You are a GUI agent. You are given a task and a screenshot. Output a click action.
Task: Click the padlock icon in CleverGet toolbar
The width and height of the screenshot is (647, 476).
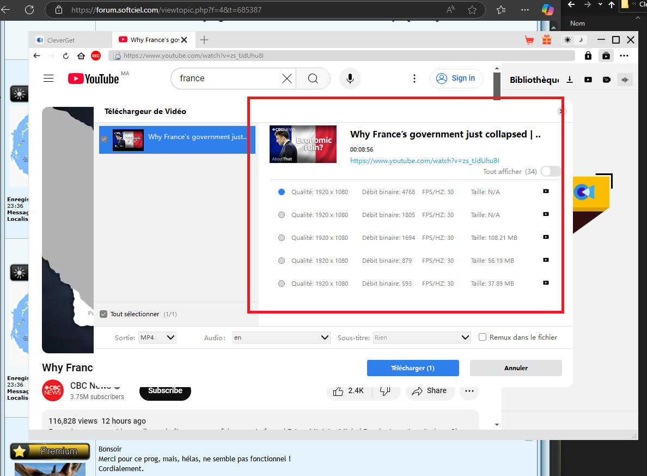pyautogui.click(x=588, y=56)
